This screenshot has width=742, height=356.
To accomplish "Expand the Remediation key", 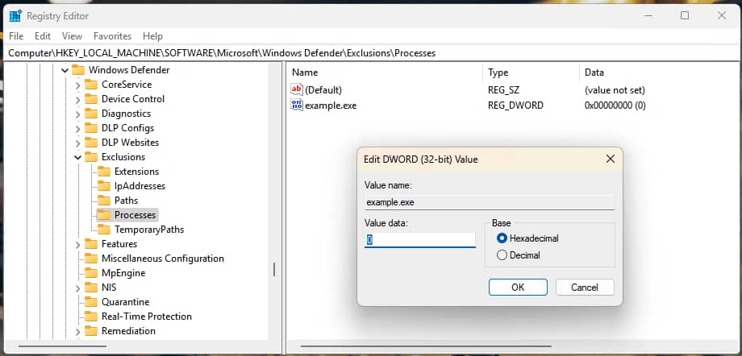I will [78, 331].
